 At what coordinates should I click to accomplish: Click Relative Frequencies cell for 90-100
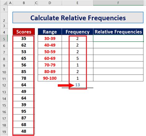(x=118, y=78)
